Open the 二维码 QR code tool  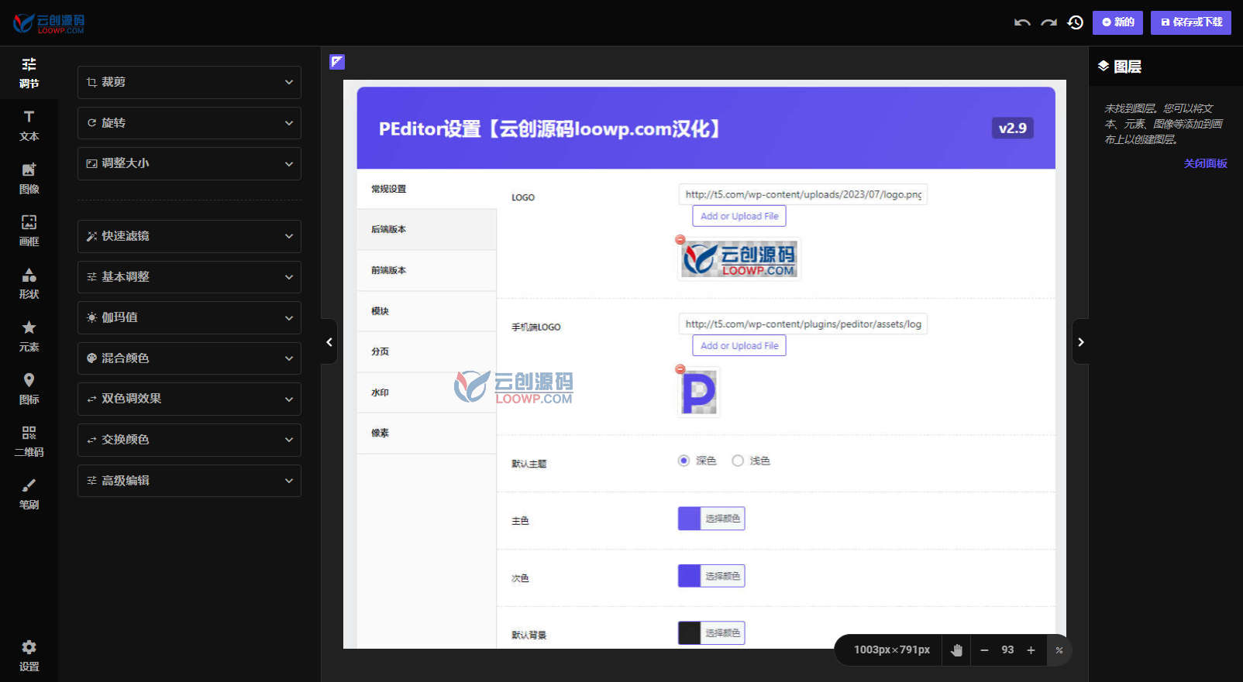point(29,441)
